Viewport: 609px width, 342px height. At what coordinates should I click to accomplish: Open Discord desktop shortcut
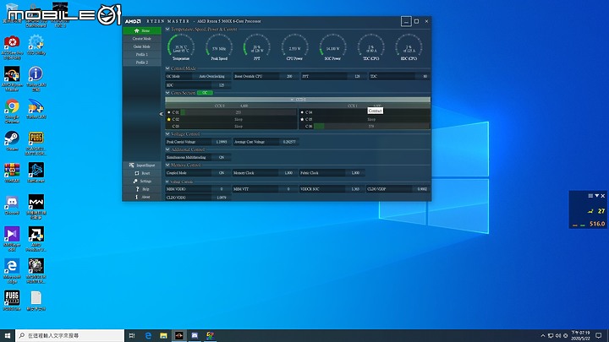[12, 205]
